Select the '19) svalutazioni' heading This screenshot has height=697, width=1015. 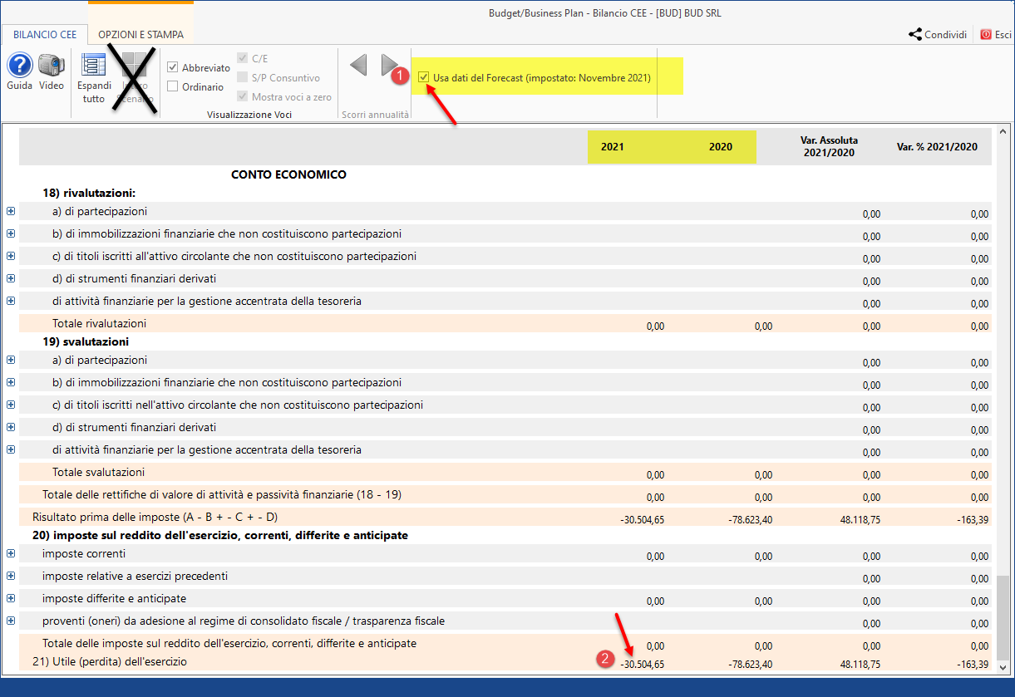point(86,341)
